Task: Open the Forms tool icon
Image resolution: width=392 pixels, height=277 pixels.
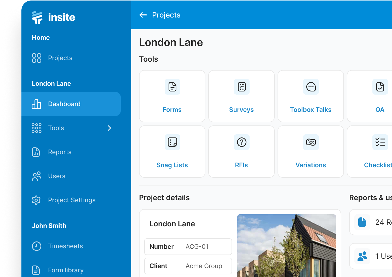Action: pos(172,87)
